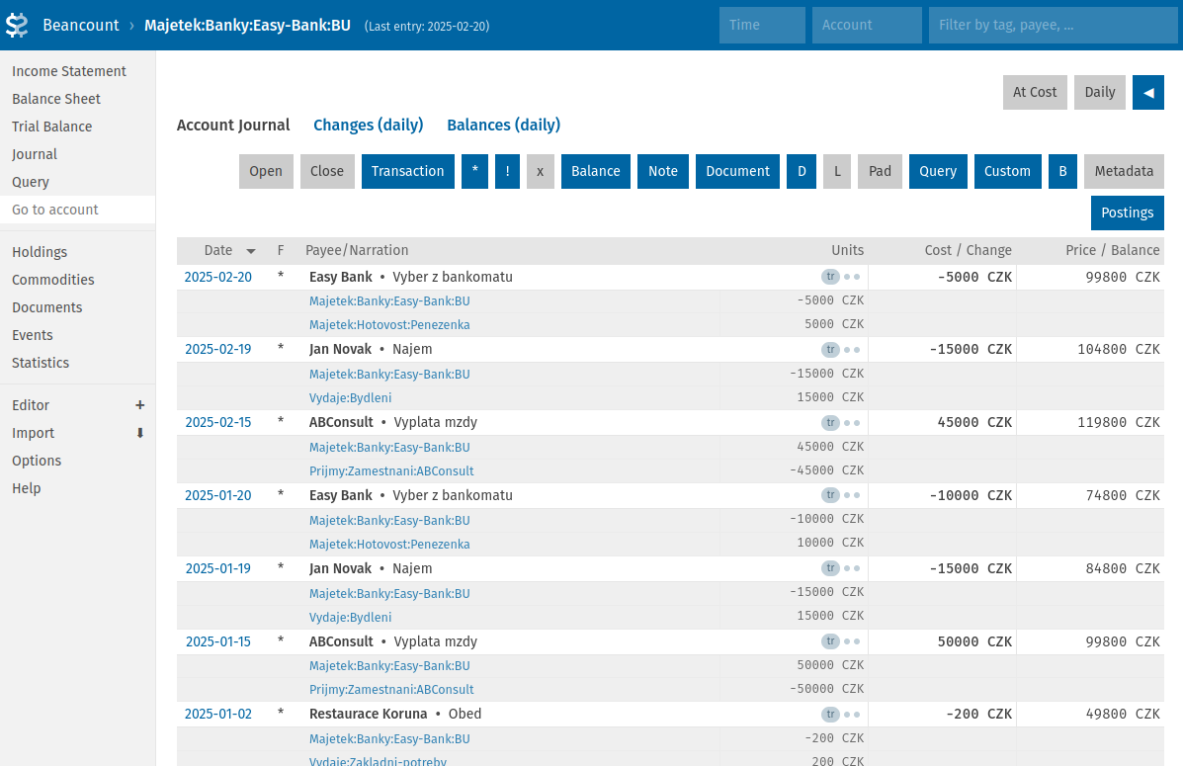
Task: Open the Vydaje:Bydleni account link
Action: tap(350, 397)
